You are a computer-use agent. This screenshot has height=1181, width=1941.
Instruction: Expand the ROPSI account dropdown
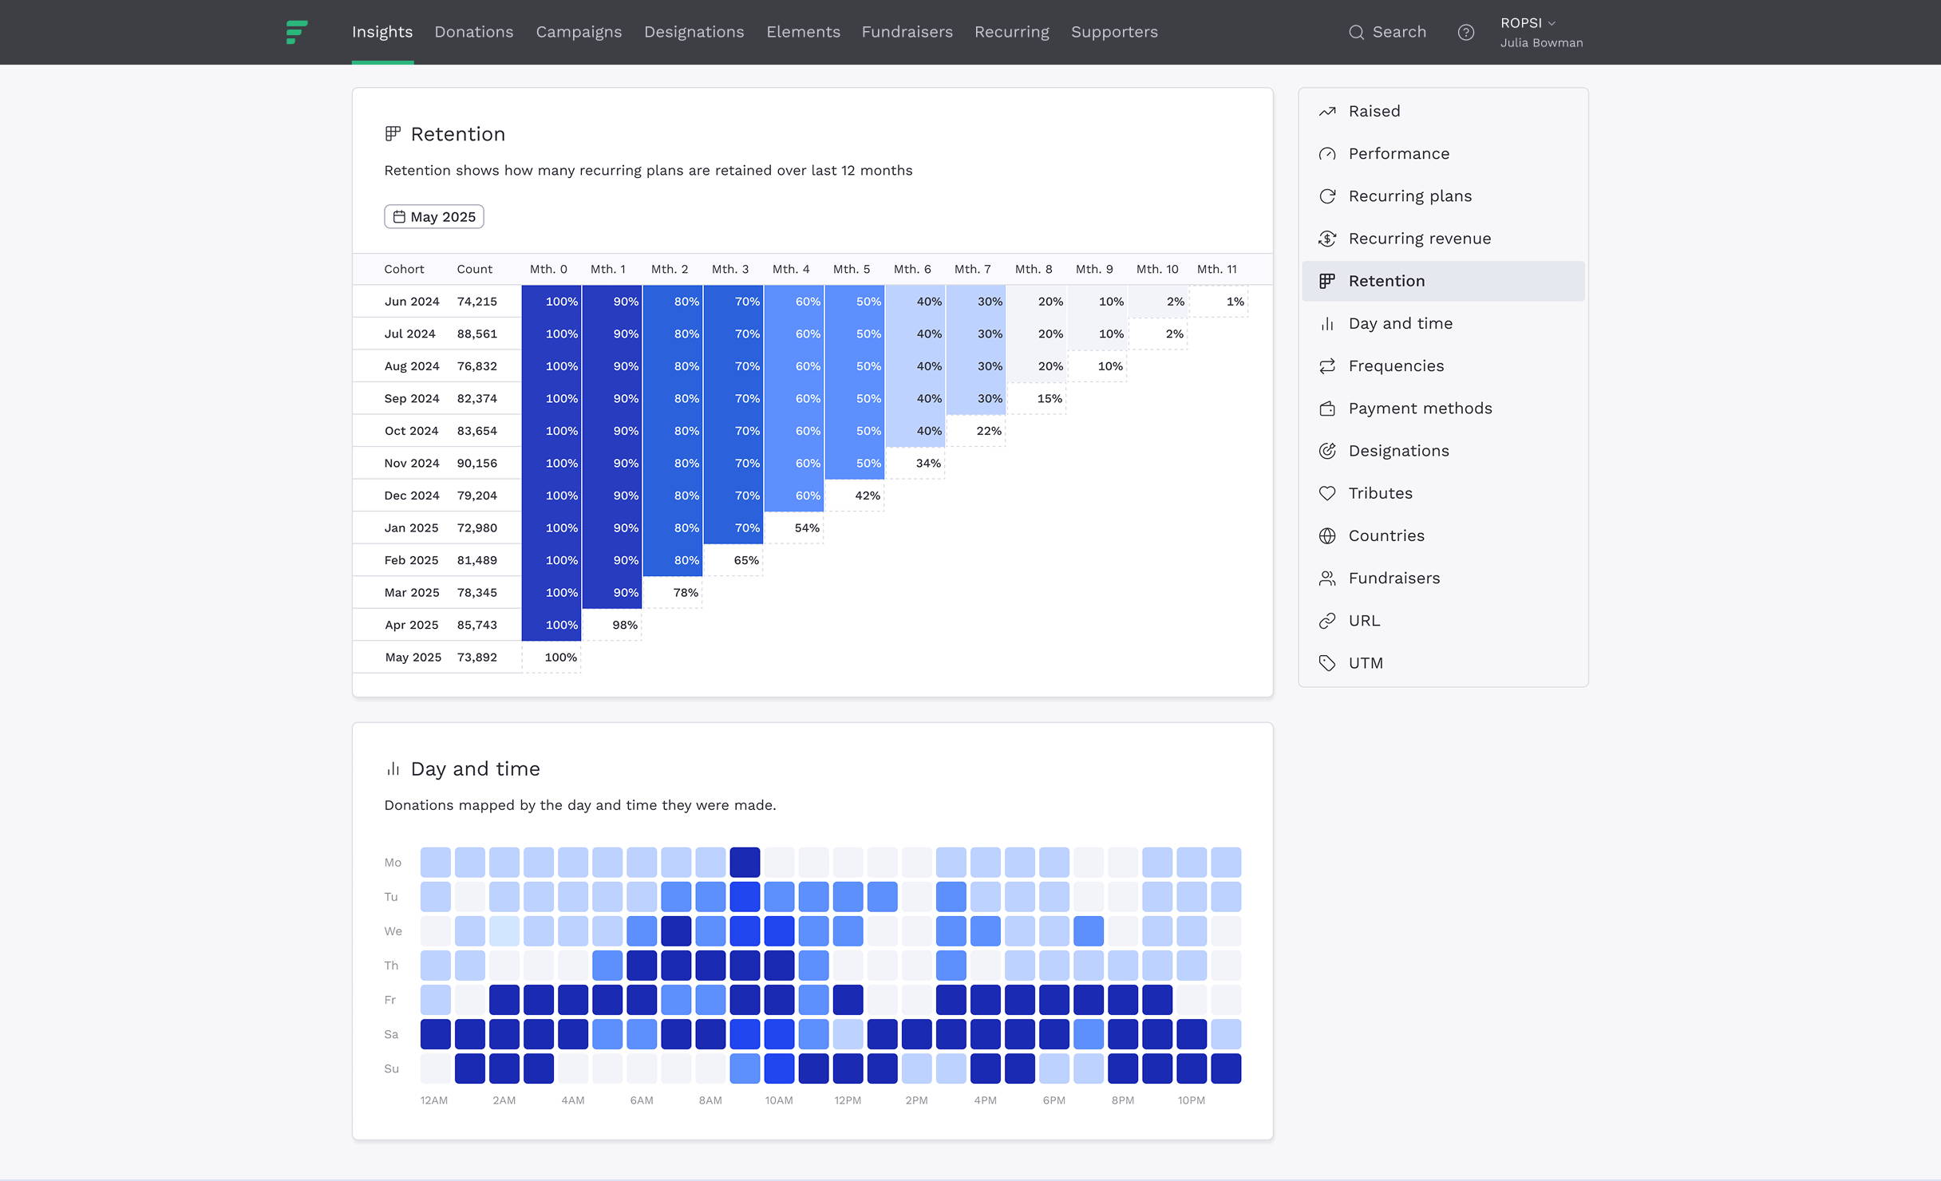pos(1528,23)
